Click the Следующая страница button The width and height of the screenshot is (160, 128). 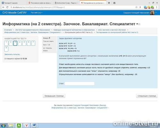[x=147, y=96]
